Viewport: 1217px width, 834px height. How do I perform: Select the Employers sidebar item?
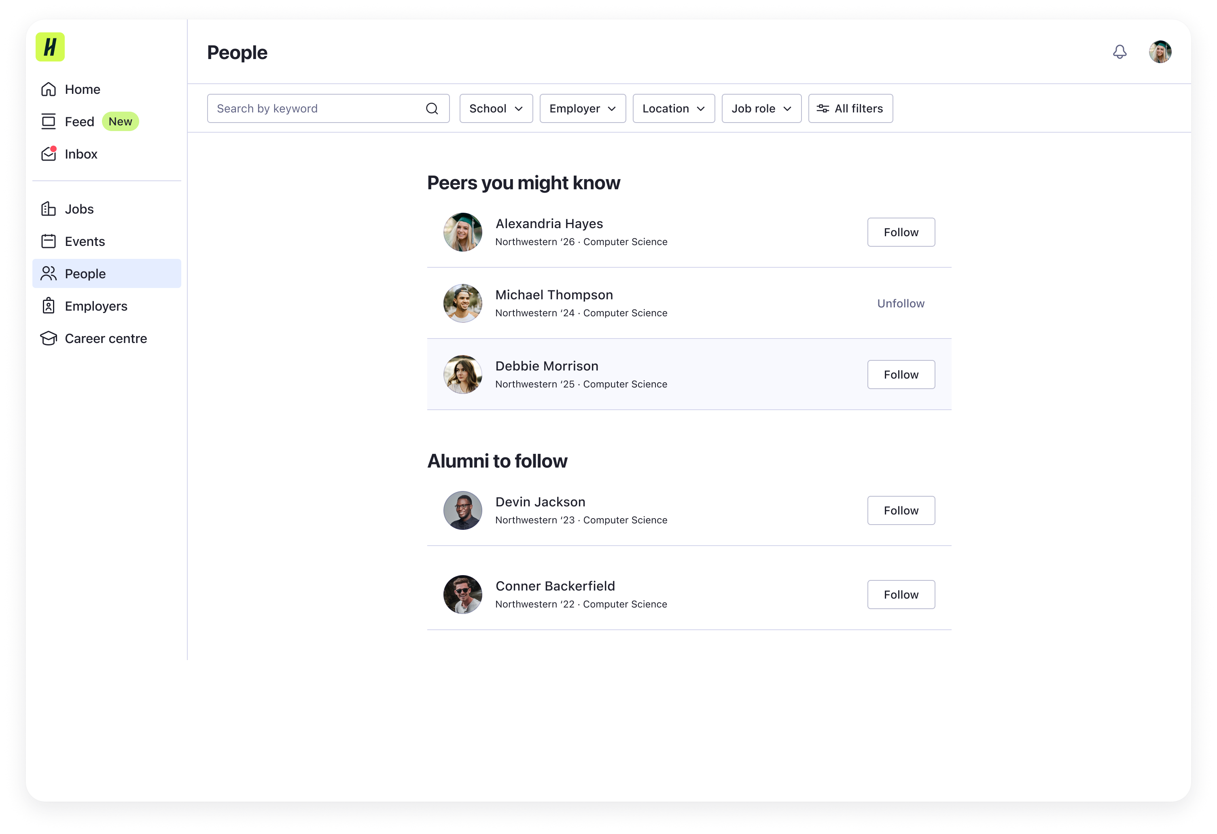click(x=107, y=306)
